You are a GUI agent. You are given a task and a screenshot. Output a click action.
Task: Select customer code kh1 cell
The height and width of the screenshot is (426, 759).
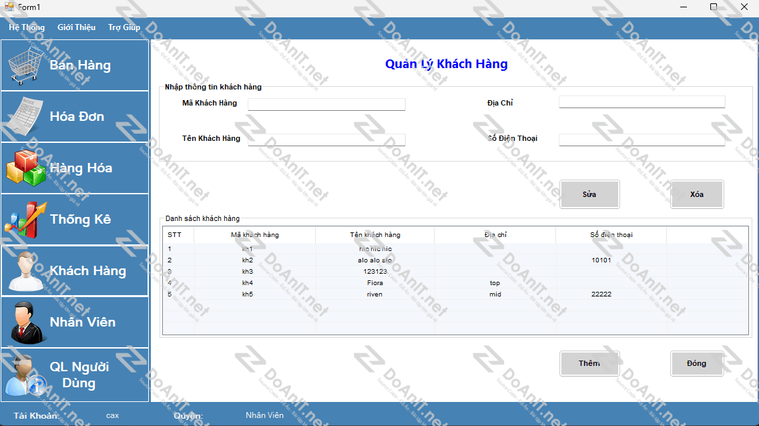tap(248, 249)
